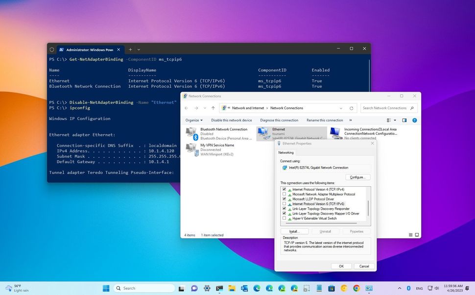Image resolution: width=475 pixels, height=295 pixels.
Task: Enable Internet Protocol Version 6 (TCP/IPv6)
Action: (284, 204)
